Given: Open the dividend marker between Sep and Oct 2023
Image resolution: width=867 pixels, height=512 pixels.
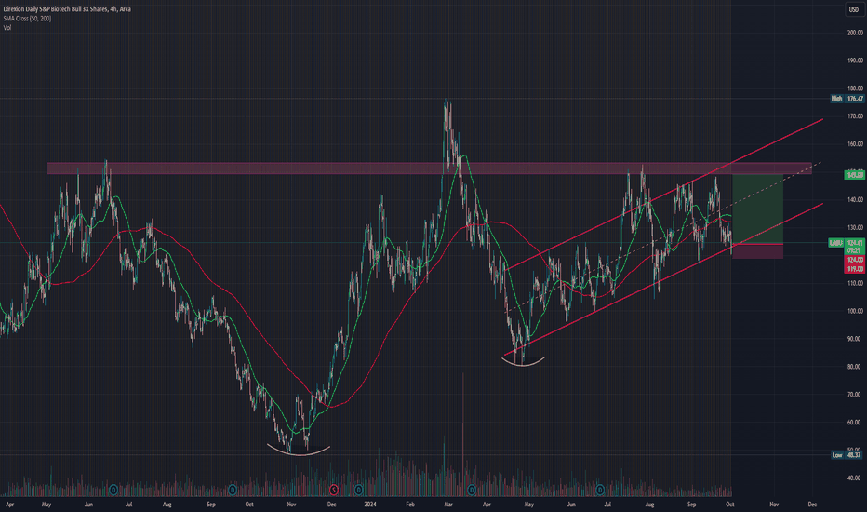Looking at the screenshot, I should tap(233, 490).
